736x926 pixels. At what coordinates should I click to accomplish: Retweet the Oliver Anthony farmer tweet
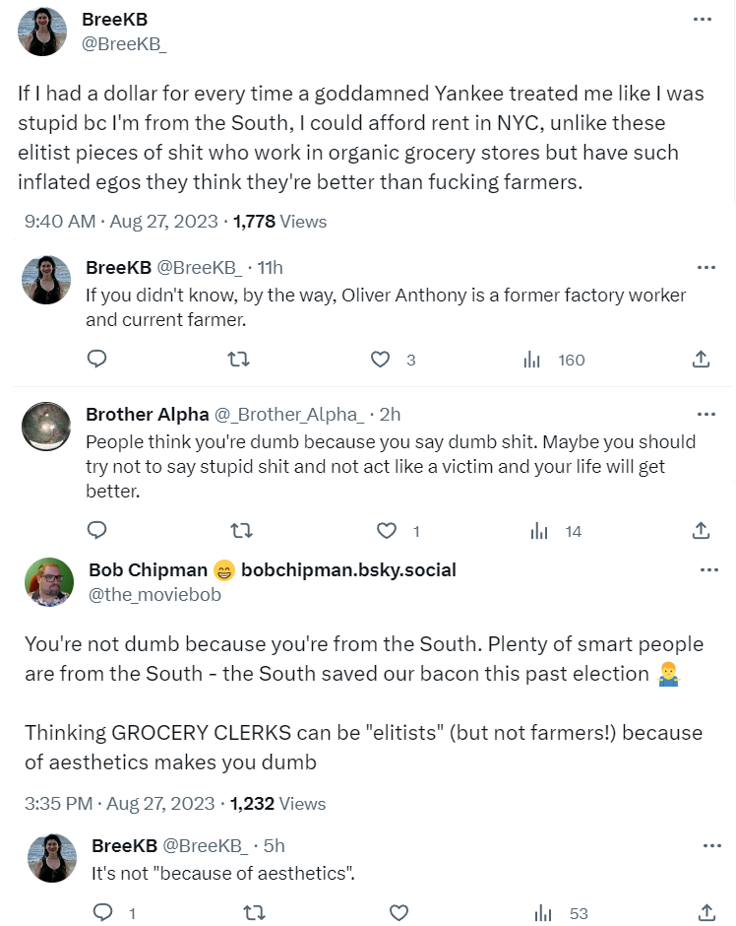(238, 360)
